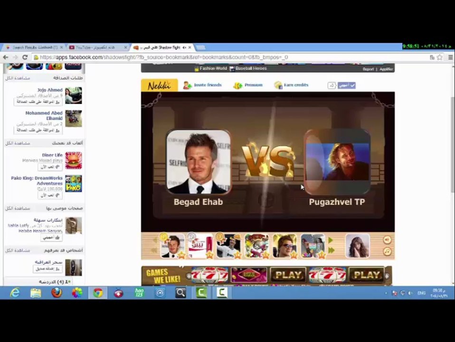This screenshot has height=342, width=455.
Task: Switch to the Search Results tab
Action: click(x=34, y=47)
